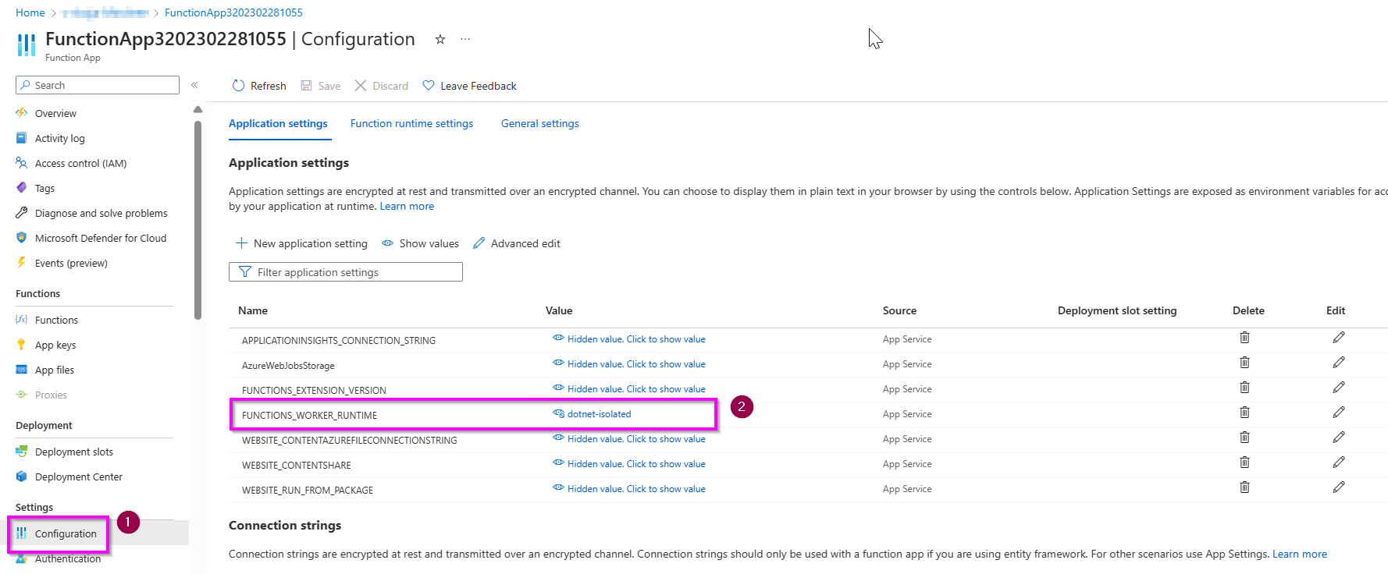Collapse the left navigation pane
This screenshot has height=574, width=1388.
click(194, 85)
